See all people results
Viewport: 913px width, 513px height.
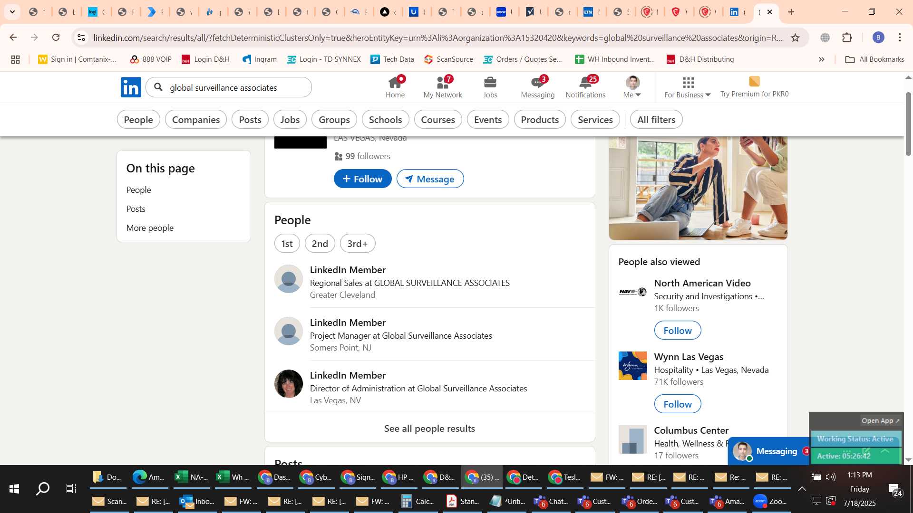pos(429,428)
